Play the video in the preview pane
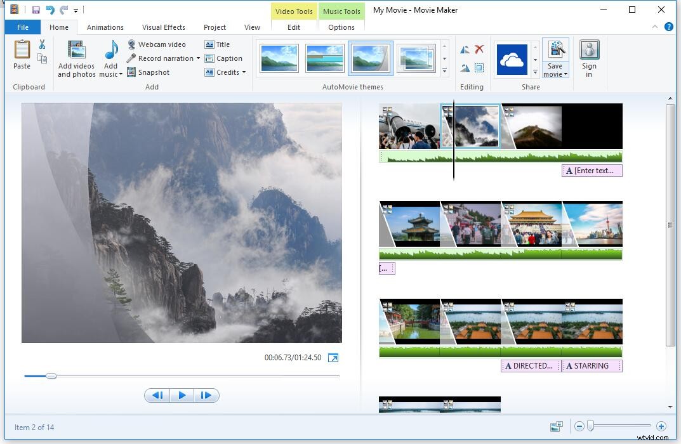This screenshot has width=681, height=444. coord(182,395)
